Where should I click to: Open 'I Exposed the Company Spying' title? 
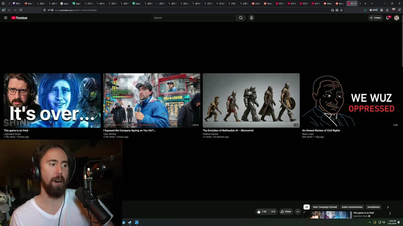(x=129, y=131)
